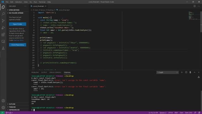
Task: Open the Source Control view
Action: coord(3,21)
